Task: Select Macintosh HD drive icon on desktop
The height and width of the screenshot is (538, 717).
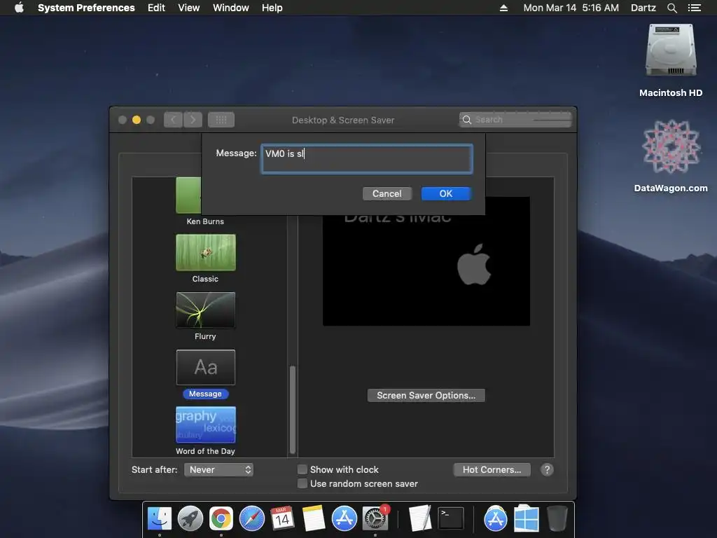Action: [671, 51]
